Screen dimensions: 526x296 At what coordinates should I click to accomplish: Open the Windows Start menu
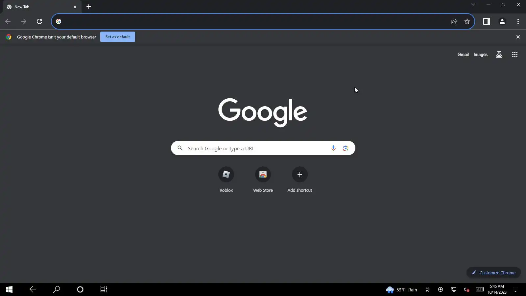[x=9, y=289]
